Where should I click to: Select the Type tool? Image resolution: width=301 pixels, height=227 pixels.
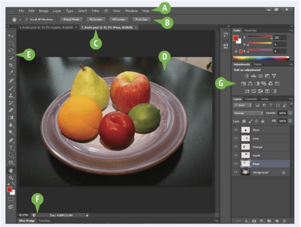click(x=11, y=148)
